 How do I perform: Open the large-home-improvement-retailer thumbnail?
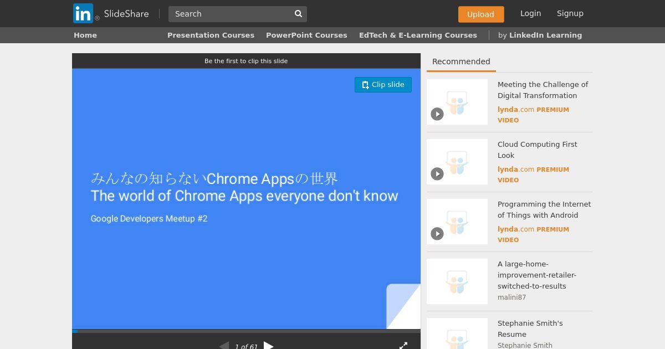pos(457,281)
